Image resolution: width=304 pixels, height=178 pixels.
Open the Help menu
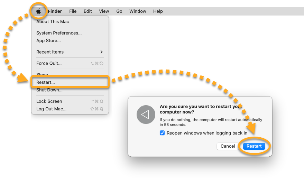click(x=158, y=11)
